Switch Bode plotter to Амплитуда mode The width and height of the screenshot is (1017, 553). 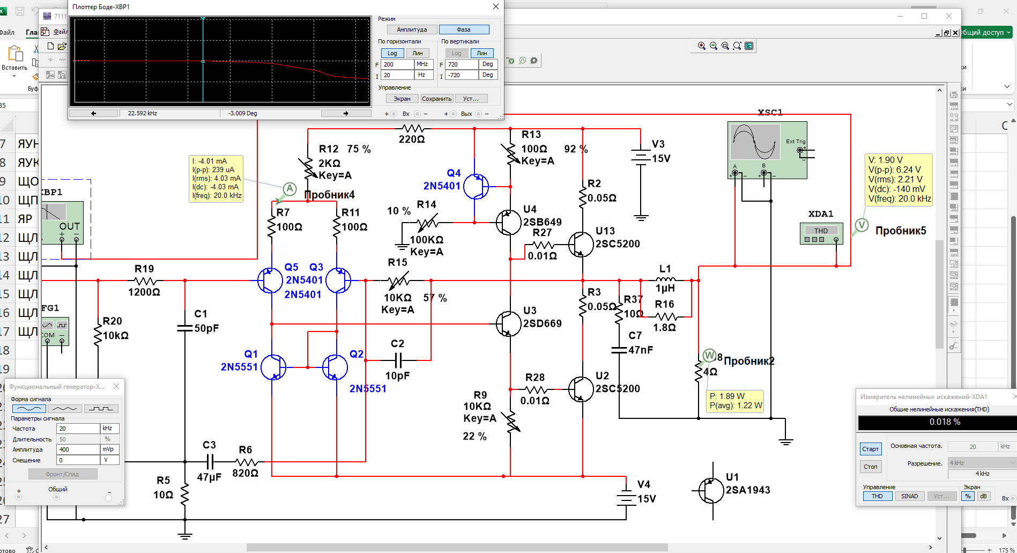tap(411, 30)
